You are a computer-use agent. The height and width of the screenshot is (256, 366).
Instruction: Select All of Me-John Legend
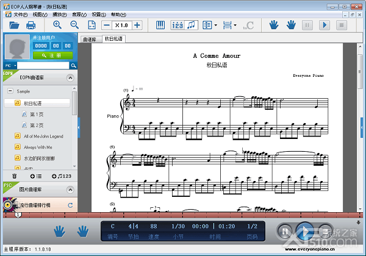43,136
